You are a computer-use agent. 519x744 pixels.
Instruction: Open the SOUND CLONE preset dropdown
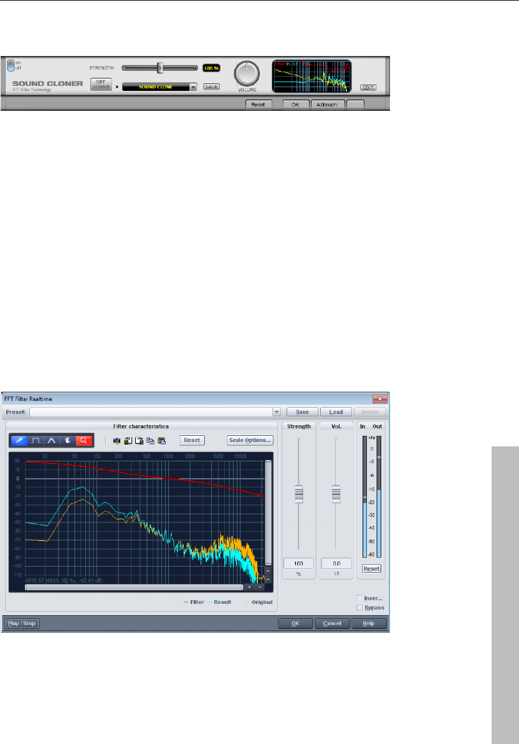tap(193, 87)
